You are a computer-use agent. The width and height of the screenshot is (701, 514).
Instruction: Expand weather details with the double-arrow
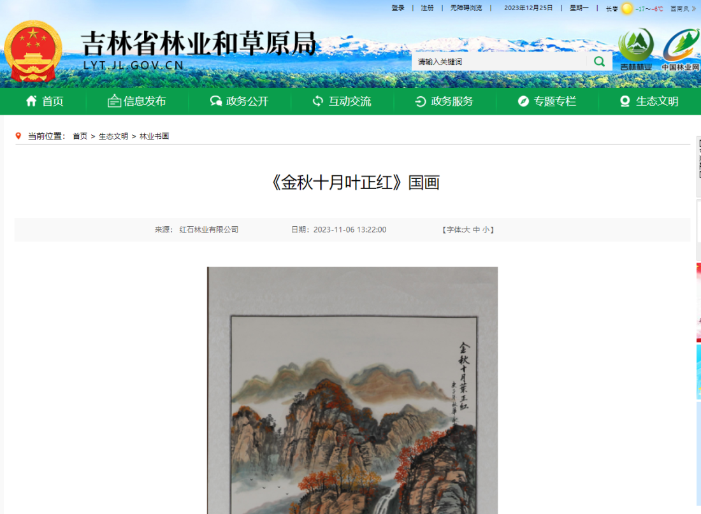tap(694, 8)
